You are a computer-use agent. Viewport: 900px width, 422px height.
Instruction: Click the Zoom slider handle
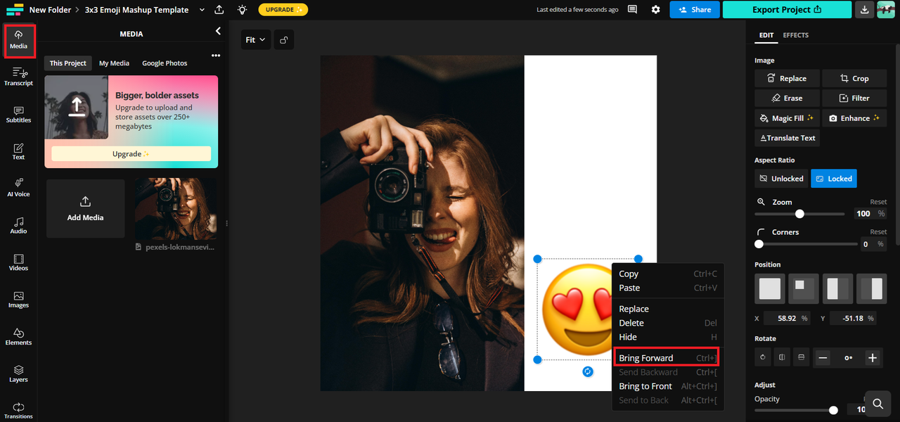[799, 214]
